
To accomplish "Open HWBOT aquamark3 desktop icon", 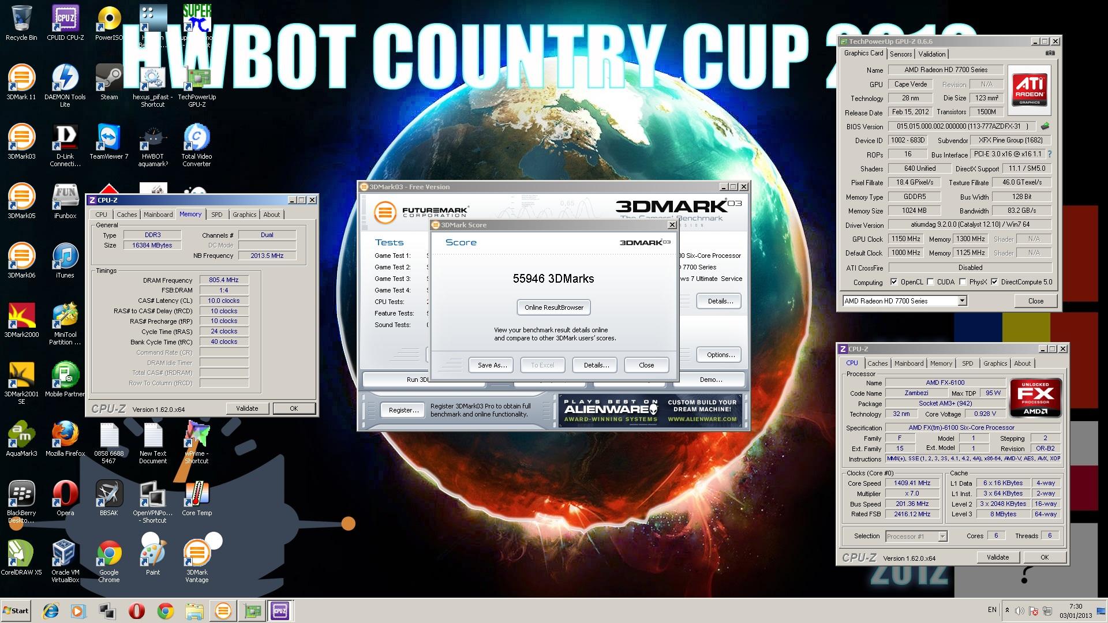I will [153, 145].
